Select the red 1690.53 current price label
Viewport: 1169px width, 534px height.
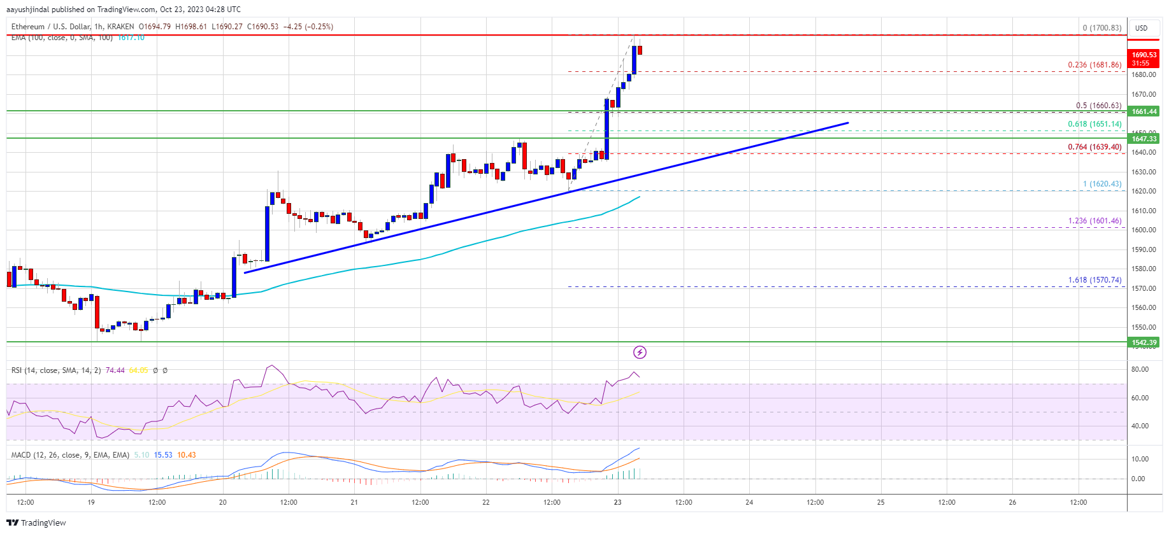(x=1144, y=59)
